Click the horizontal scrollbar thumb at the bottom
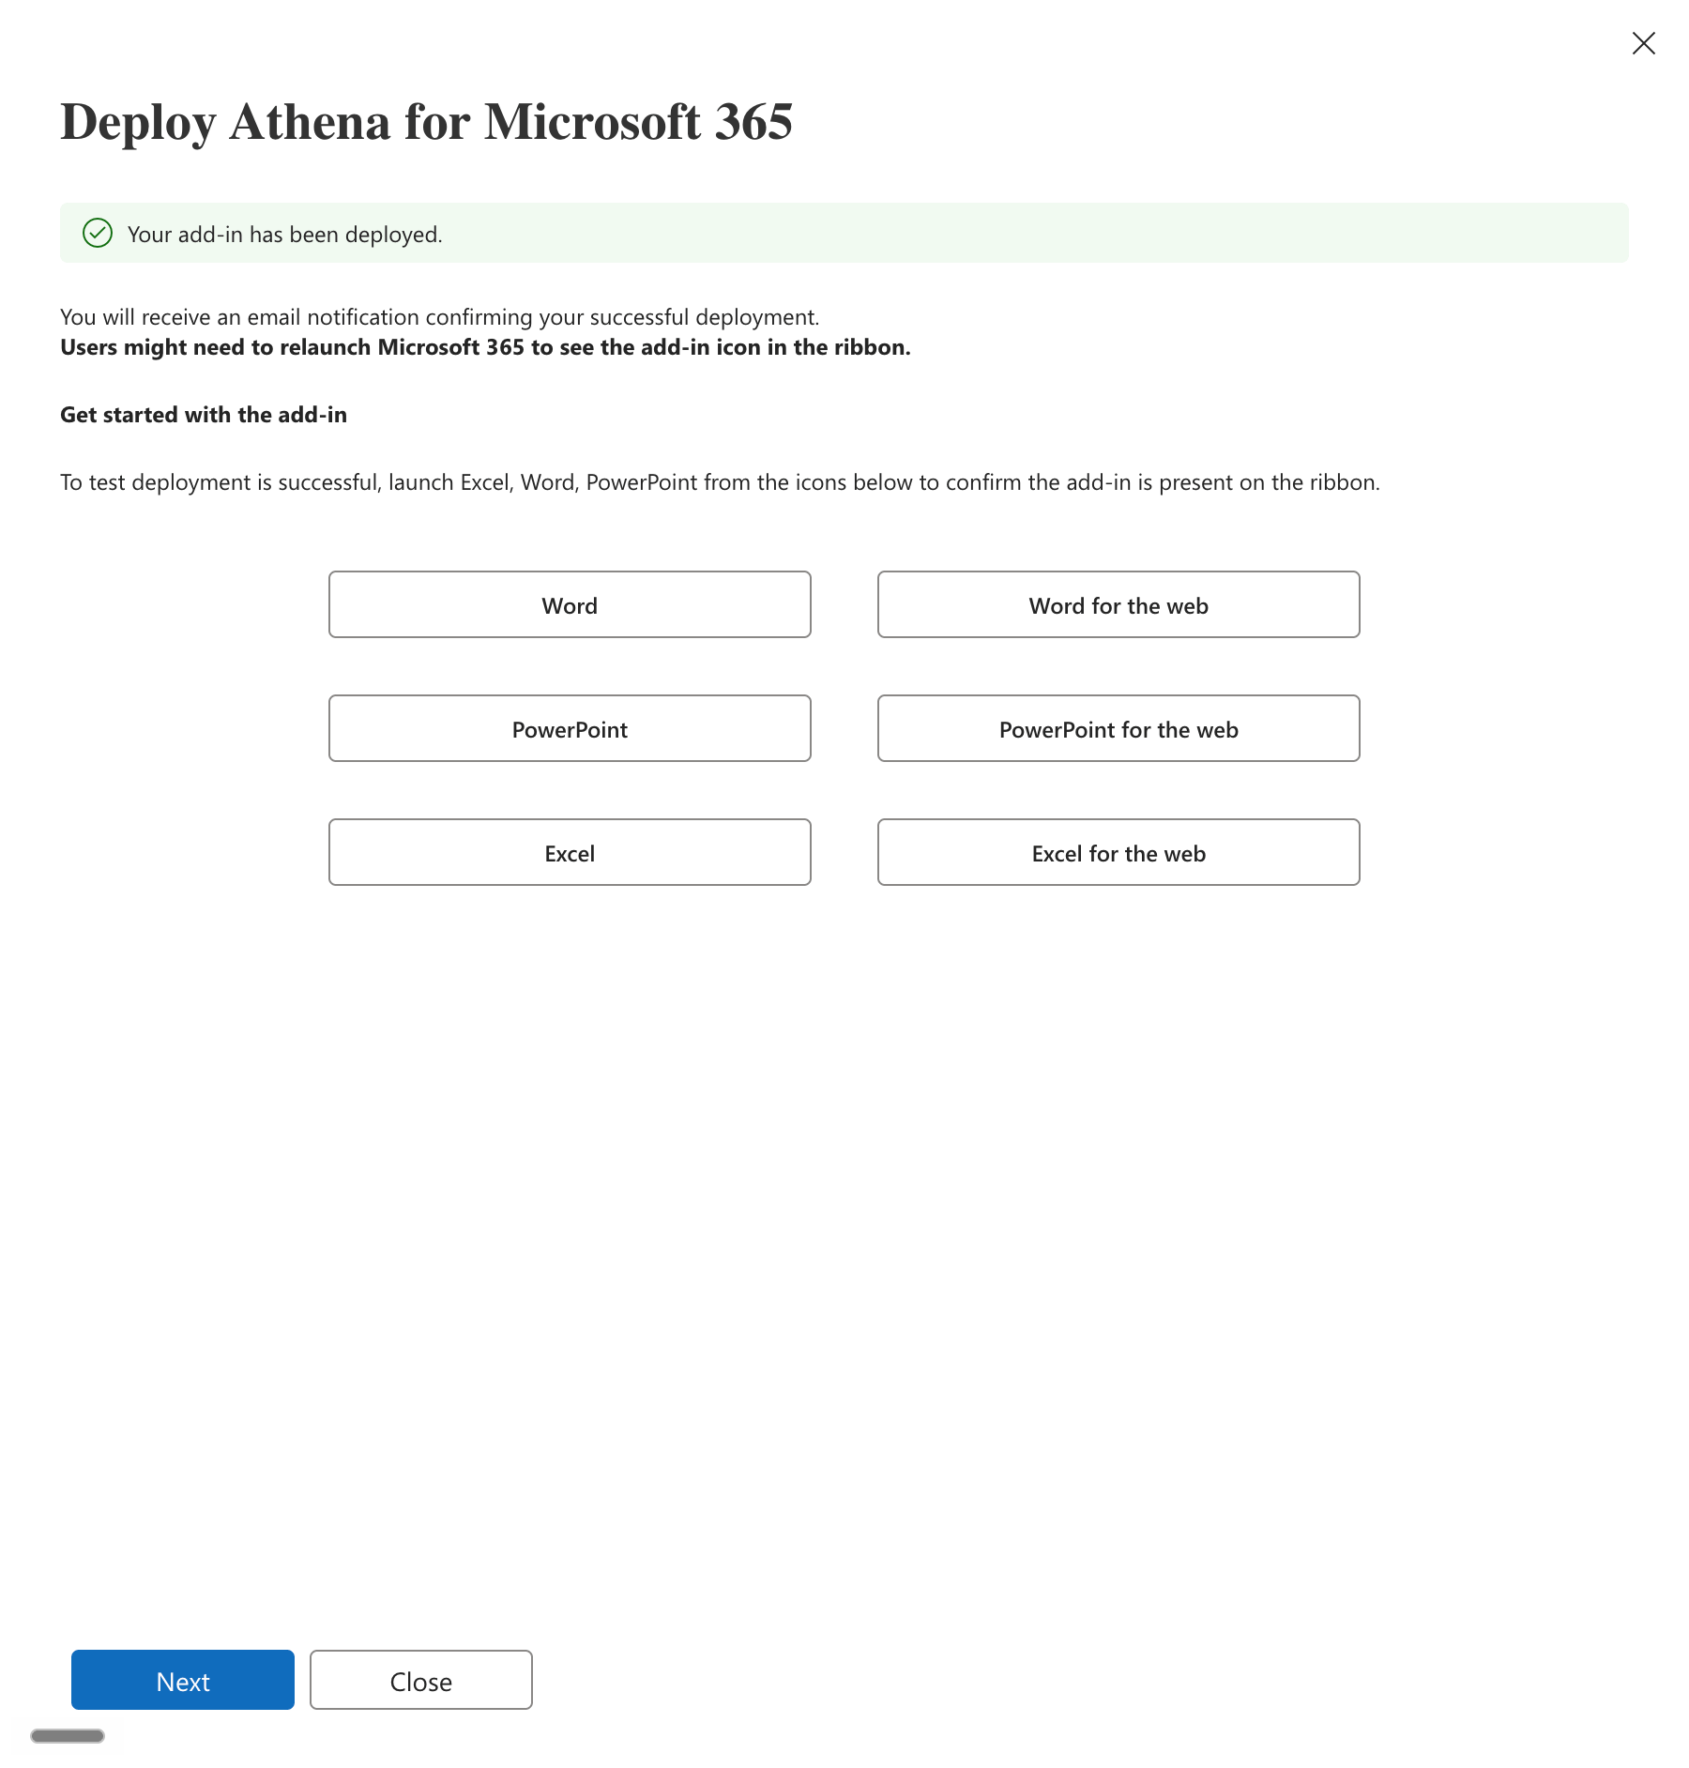Screen dimensions: 1689x1768 tap(68, 1736)
